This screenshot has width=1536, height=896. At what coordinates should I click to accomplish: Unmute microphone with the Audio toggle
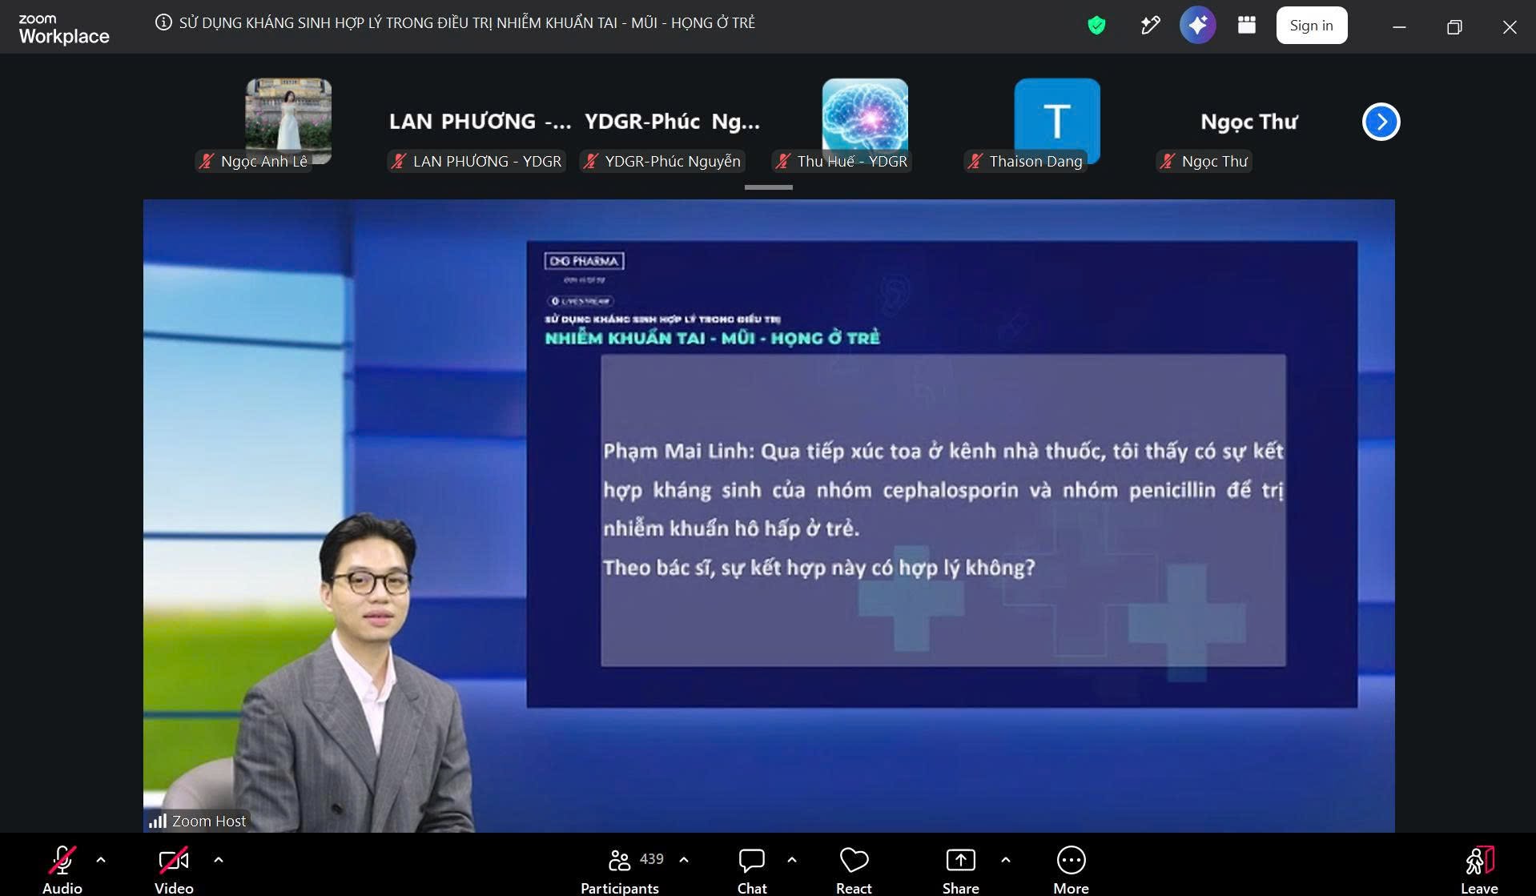click(x=62, y=870)
